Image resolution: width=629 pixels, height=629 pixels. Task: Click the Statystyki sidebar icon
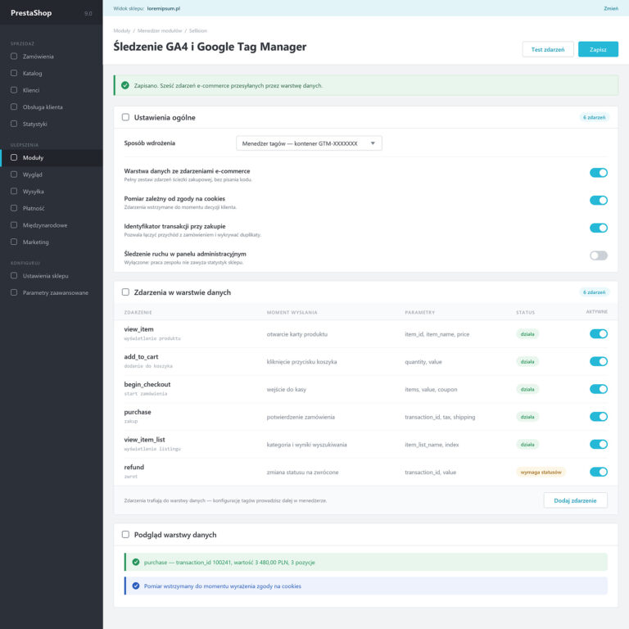click(x=14, y=124)
